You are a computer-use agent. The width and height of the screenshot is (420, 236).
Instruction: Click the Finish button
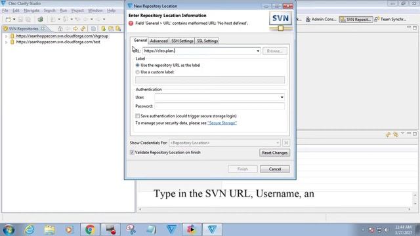click(243, 169)
